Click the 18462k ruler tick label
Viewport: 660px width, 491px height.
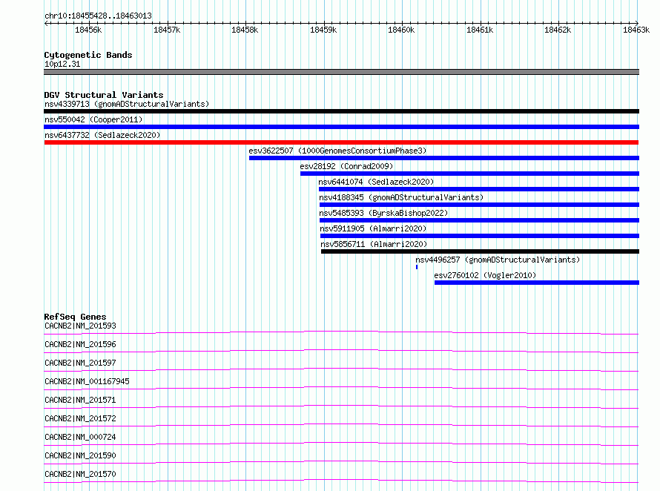tap(558, 30)
